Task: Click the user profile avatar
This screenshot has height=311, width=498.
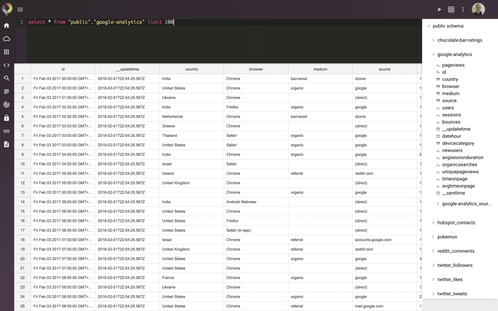Action: tap(478, 9)
